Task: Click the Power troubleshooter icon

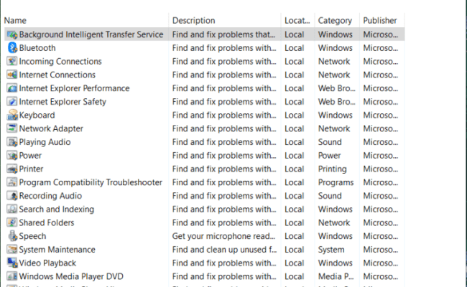Action: pos(12,156)
